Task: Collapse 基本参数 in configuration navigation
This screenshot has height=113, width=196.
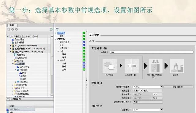Action: coord(56,33)
